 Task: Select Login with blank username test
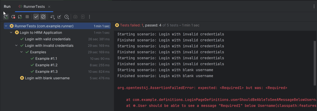pos(47,78)
